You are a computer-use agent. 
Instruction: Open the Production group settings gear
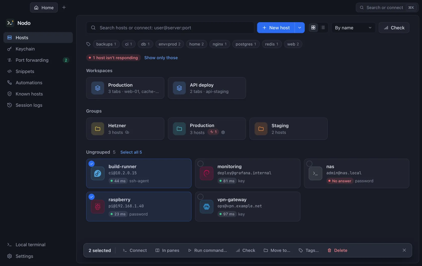[223, 132]
